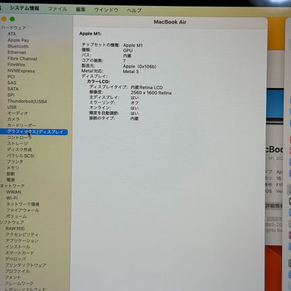291x291 pixels.
Task: Select Bluetooth in the sidebar
Action: [18, 46]
